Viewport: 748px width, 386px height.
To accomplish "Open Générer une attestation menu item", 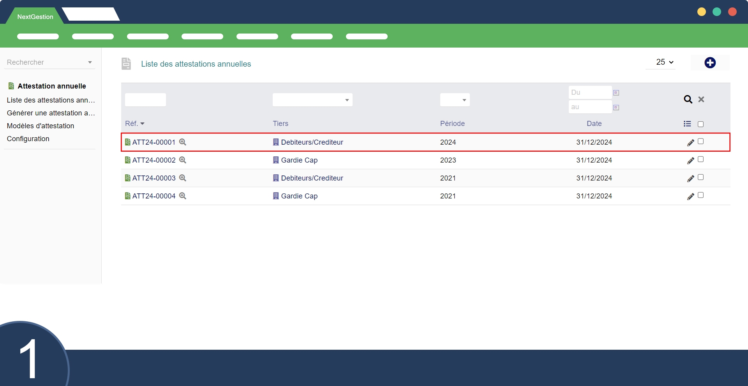I will 51,113.
